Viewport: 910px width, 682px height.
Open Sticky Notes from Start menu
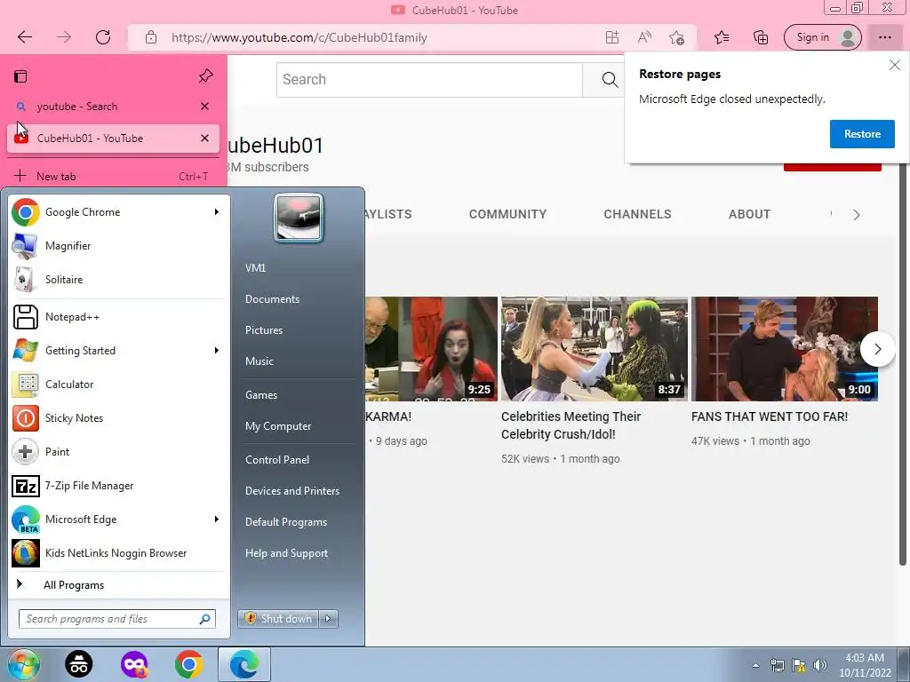pos(118,418)
